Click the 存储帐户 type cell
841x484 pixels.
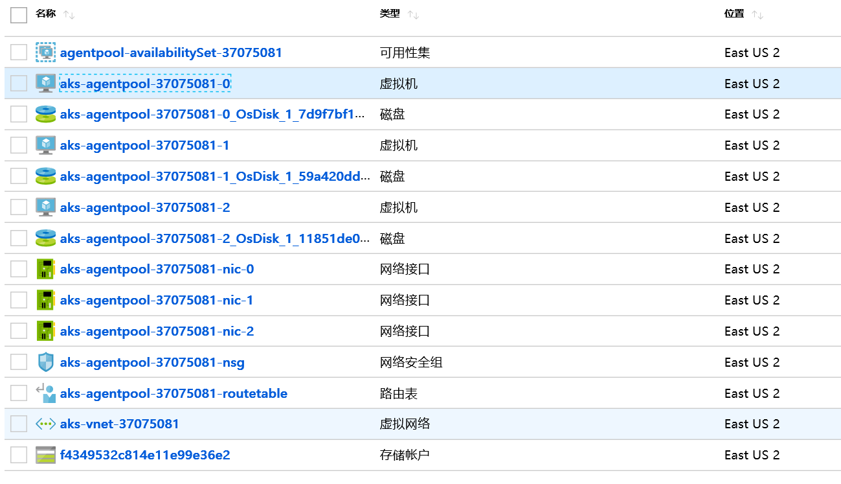tap(405, 455)
